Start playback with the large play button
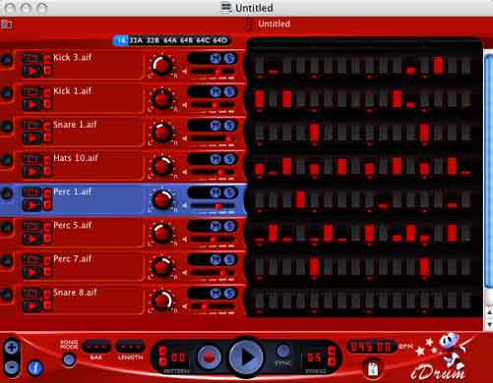The width and height of the screenshot is (493, 383). pos(246,357)
